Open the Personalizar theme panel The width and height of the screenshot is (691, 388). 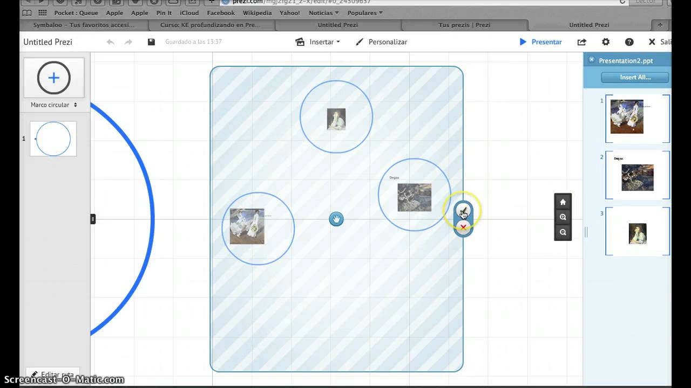[x=381, y=42]
